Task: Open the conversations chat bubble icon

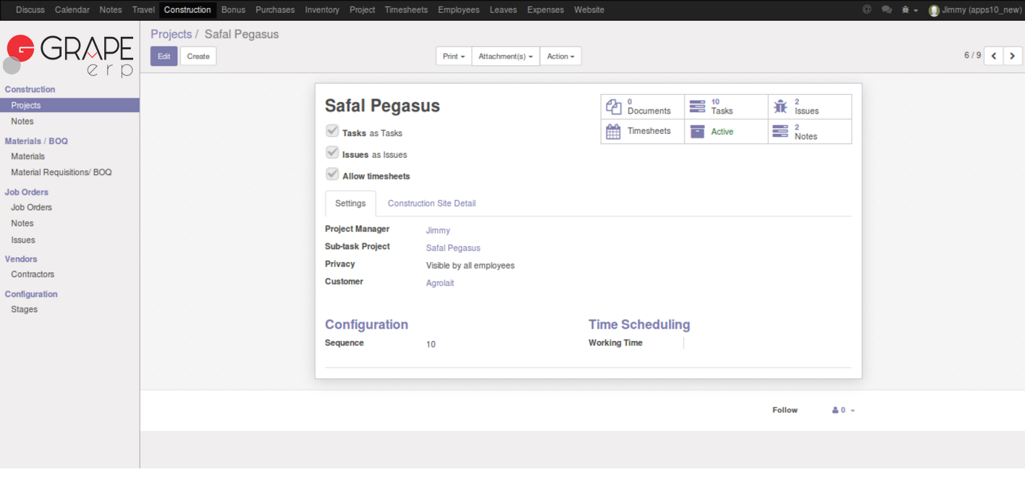Action: (x=886, y=10)
